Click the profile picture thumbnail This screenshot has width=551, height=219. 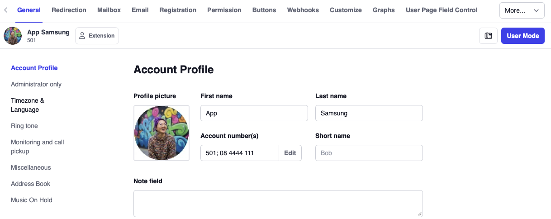pyautogui.click(x=161, y=133)
